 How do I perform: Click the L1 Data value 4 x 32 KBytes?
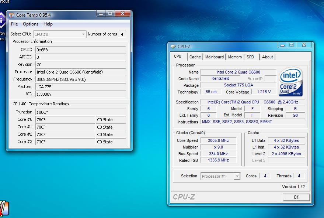click(x=286, y=140)
